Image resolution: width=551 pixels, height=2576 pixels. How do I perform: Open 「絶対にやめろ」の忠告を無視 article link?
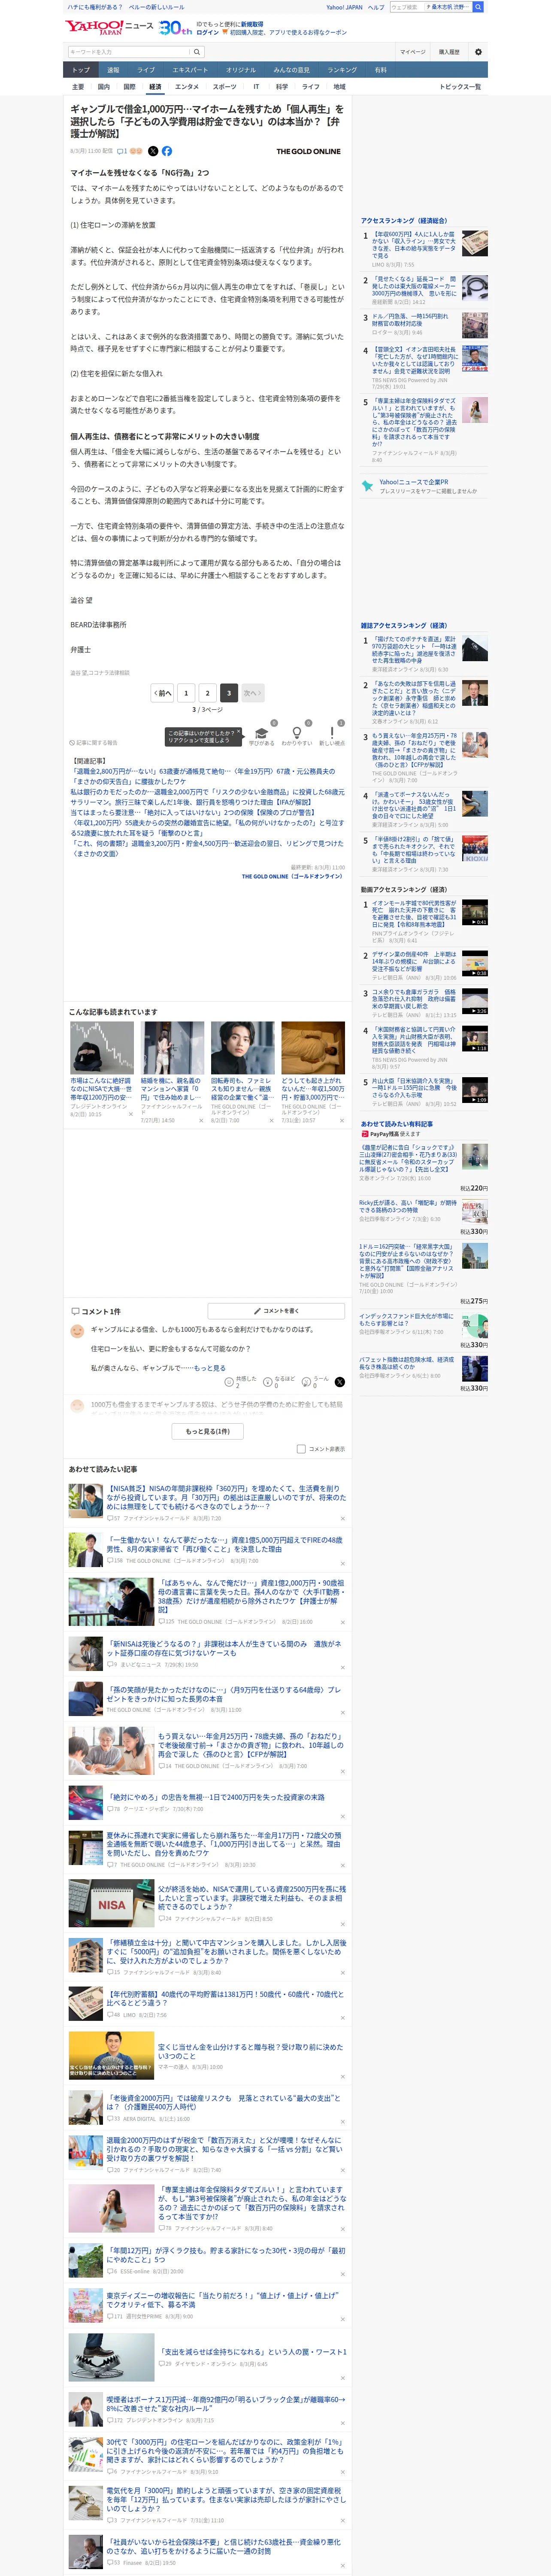pyautogui.click(x=216, y=1797)
